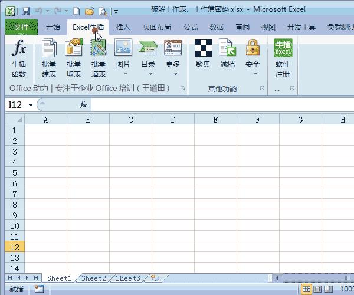Switch to Page Layout view
This screenshot has height=295, width=354.
click(x=317, y=289)
